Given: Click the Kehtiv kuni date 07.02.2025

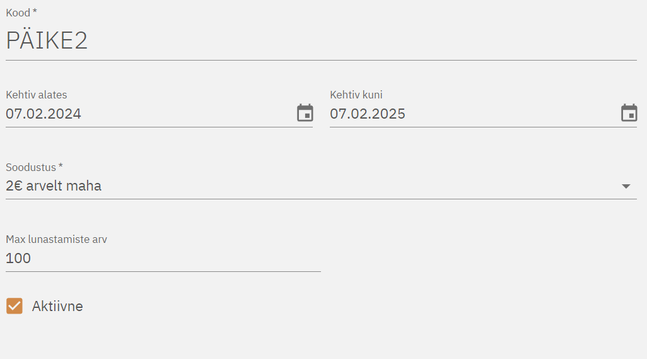Looking at the screenshot, I should coord(368,114).
